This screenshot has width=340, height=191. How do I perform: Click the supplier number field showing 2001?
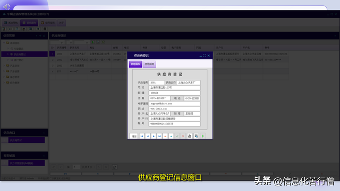(x=157, y=83)
